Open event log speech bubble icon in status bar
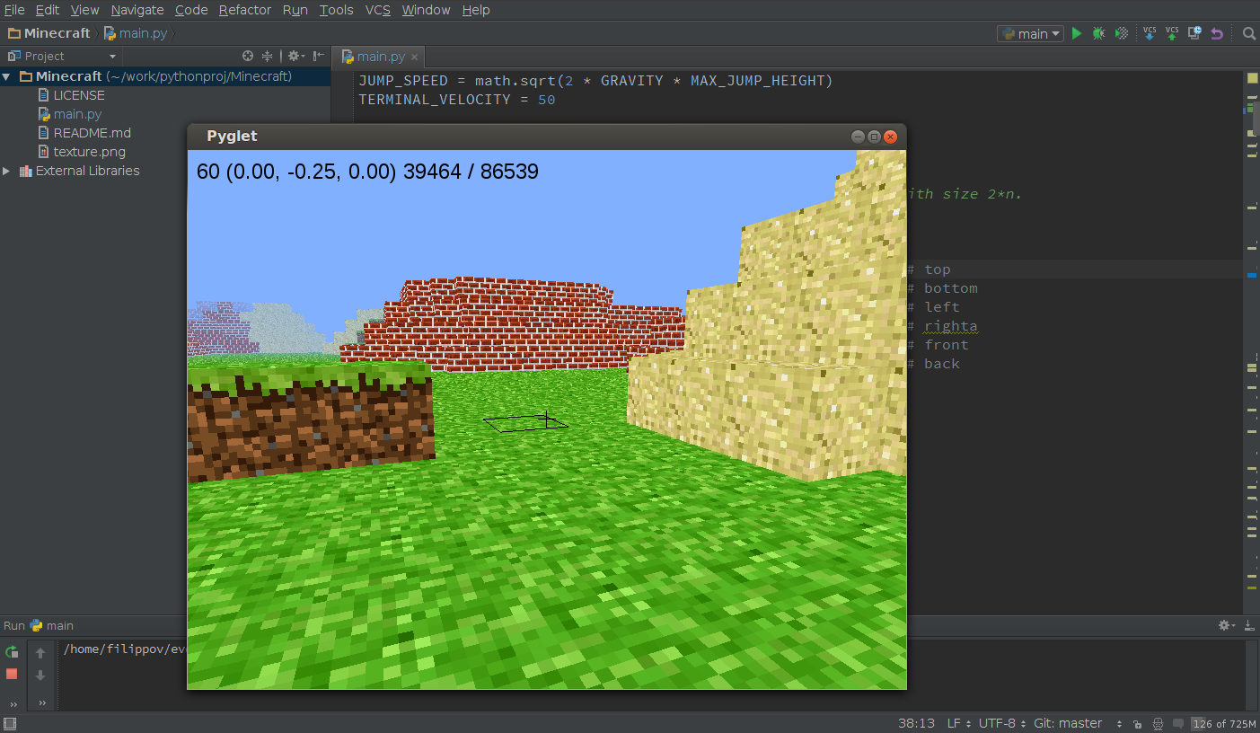Screen dimensions: 1260x733 [1178, 724]
